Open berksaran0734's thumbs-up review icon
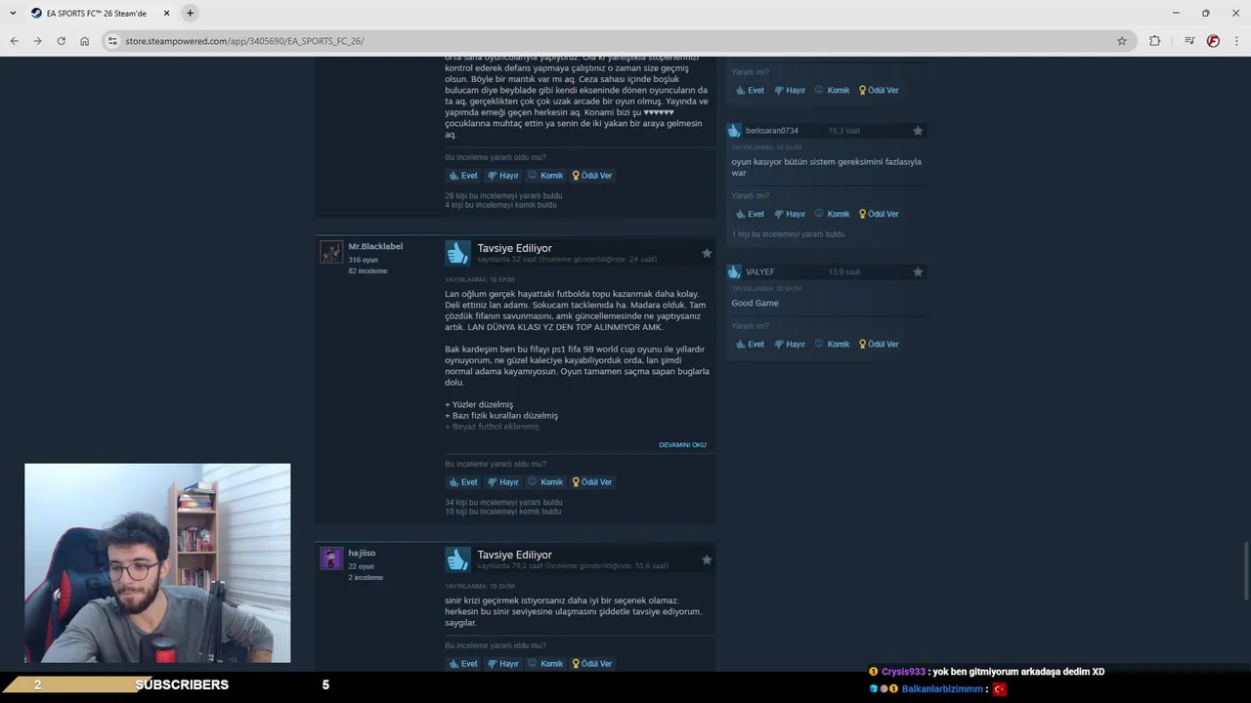 pos(734,131)
